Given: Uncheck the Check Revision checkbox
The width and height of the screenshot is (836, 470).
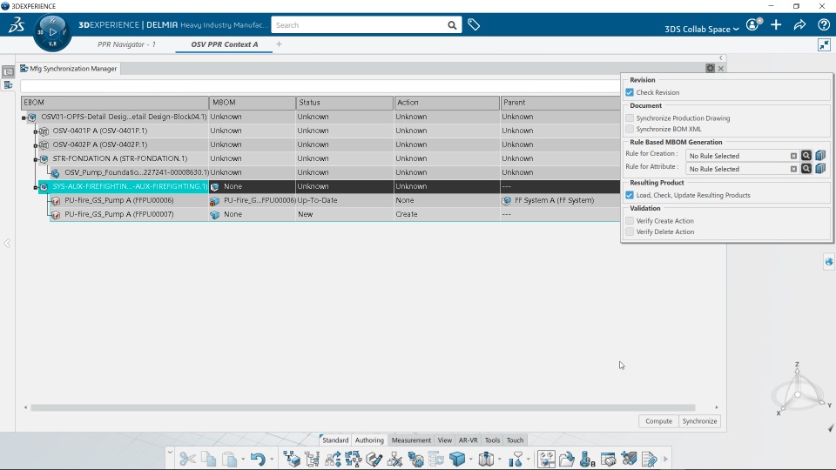Looking at the screenshot, I should click(x=630, y=92).
